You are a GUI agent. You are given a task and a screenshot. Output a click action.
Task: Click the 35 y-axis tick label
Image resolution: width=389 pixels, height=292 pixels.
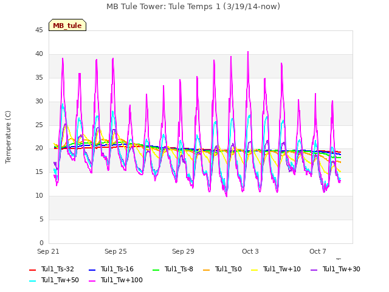click(39, 78)
